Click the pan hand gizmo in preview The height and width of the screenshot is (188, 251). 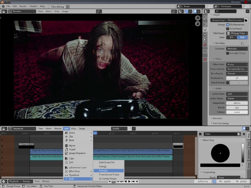click(x=198, y=24)
